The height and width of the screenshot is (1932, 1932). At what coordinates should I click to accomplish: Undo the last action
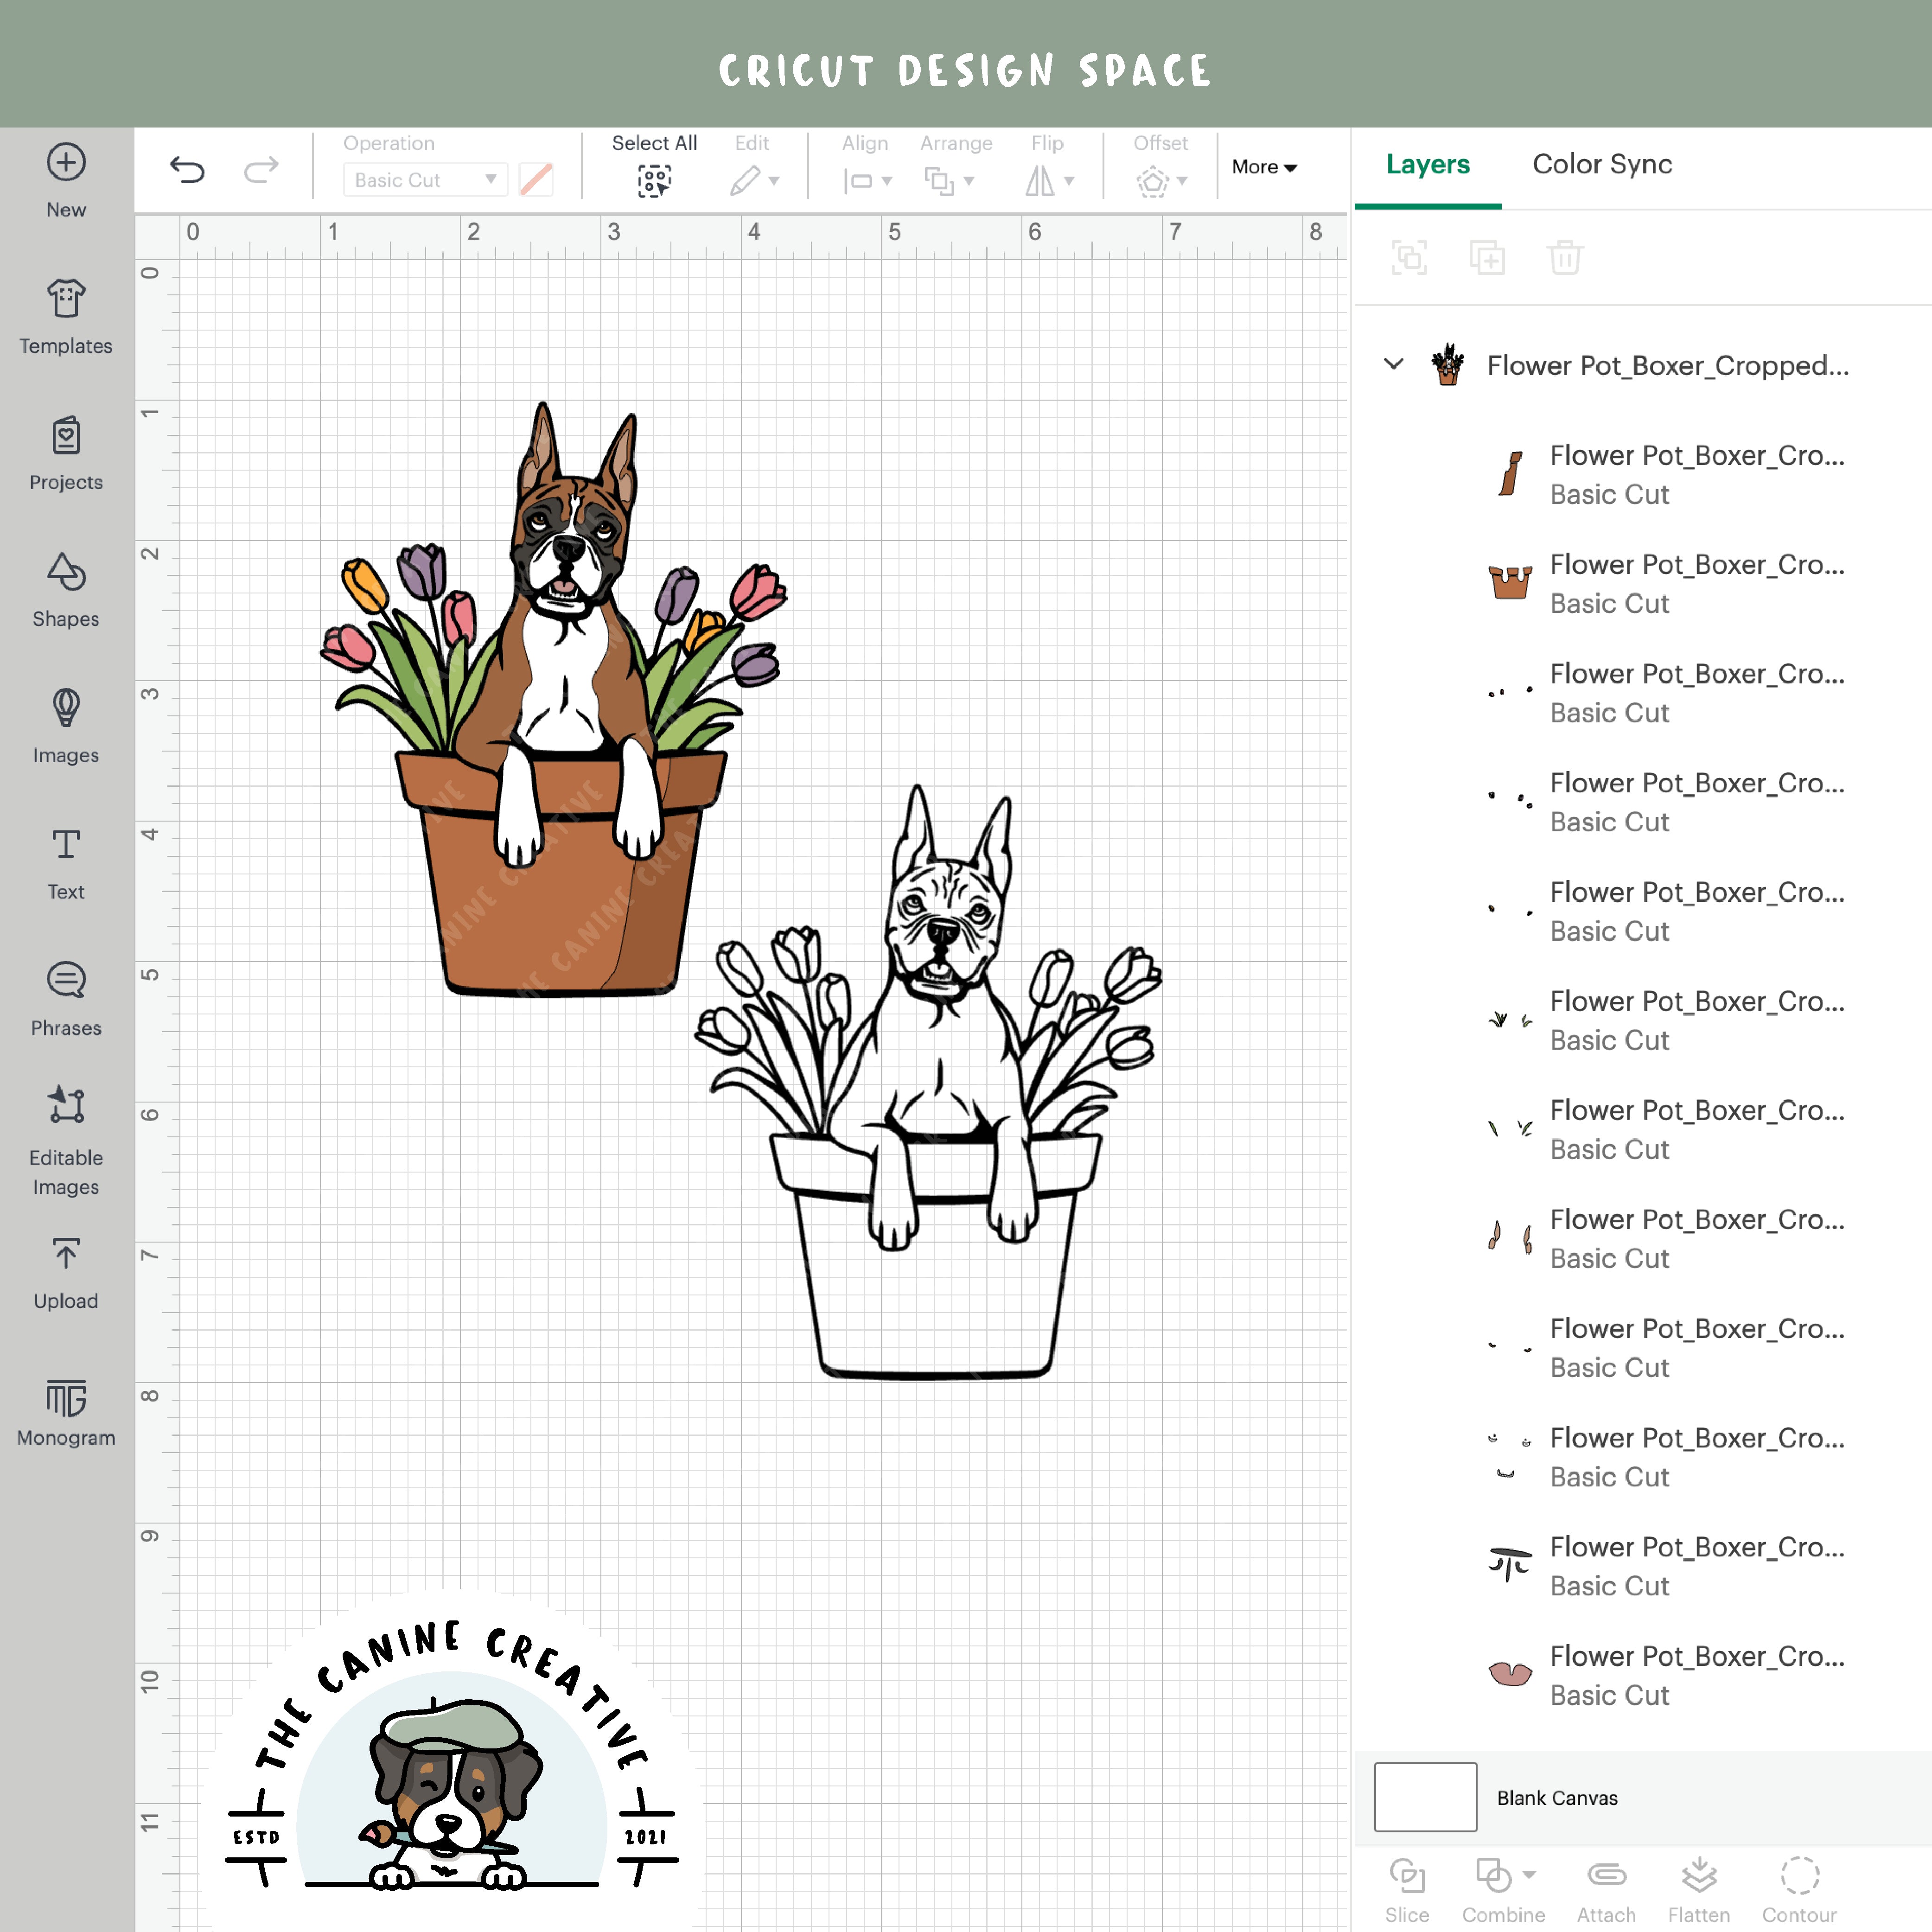pyautogui.click(x=187, y=169)
